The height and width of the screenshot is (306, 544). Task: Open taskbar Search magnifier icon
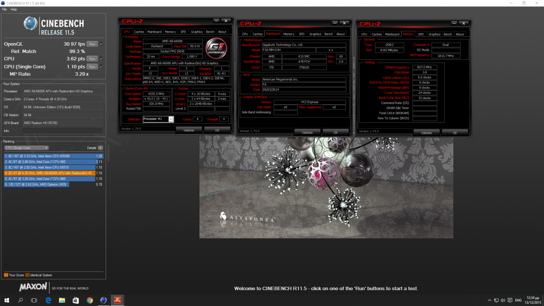(21, 300)
